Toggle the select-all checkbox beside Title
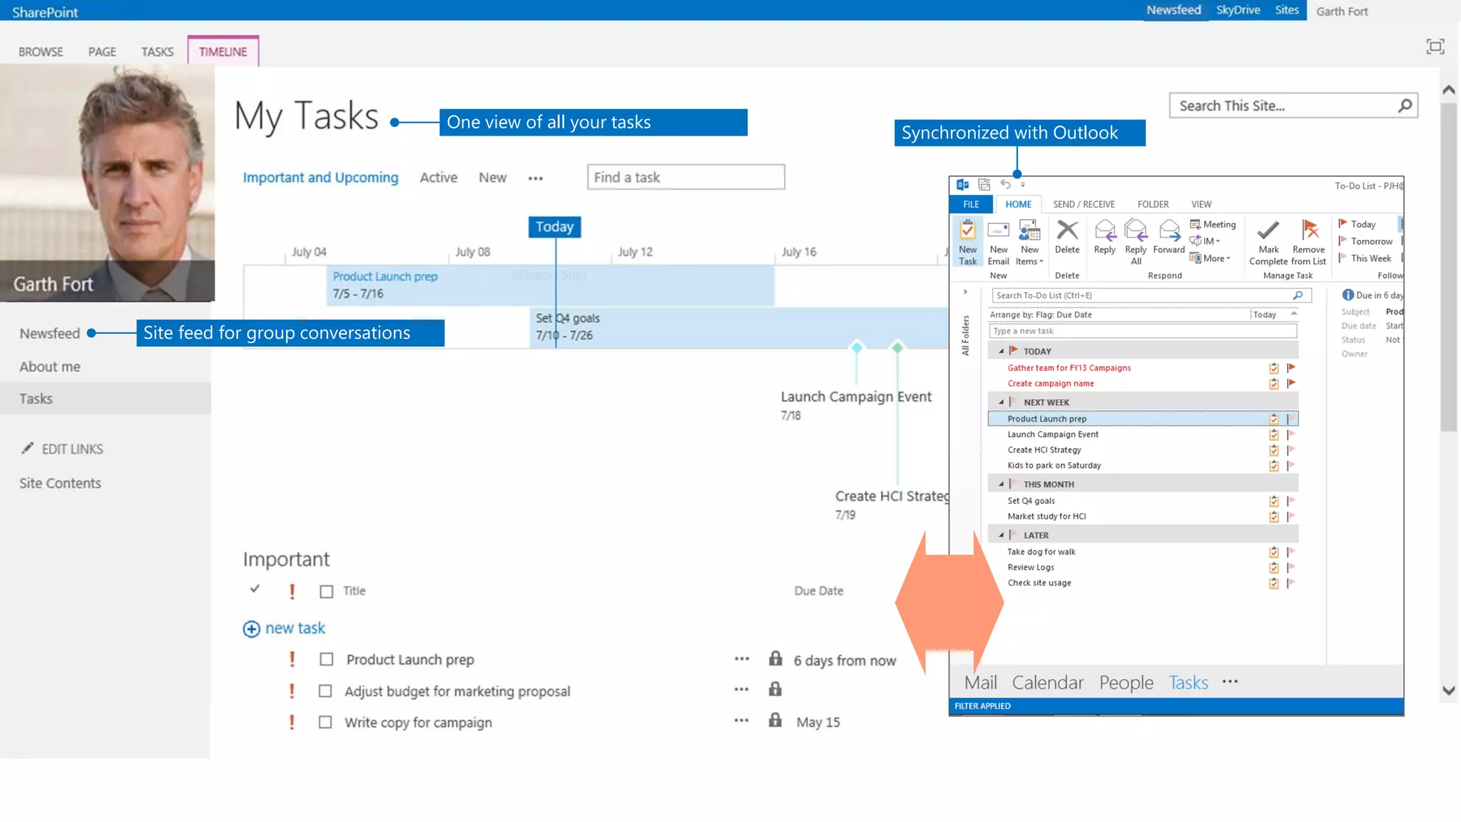Viewport: 1461px width, 822px height. 326,592
